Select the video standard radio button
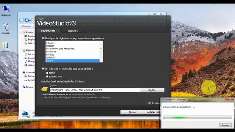Screen dimensions: 235x132 click(43, 69)
